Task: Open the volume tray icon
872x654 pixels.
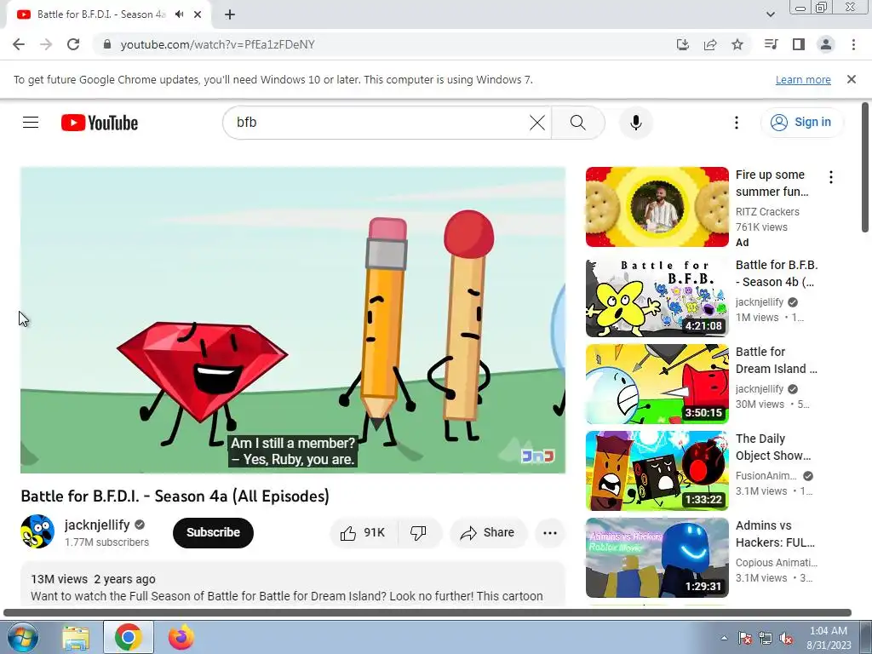Action: pyautogui.click(x=786, y=638)
